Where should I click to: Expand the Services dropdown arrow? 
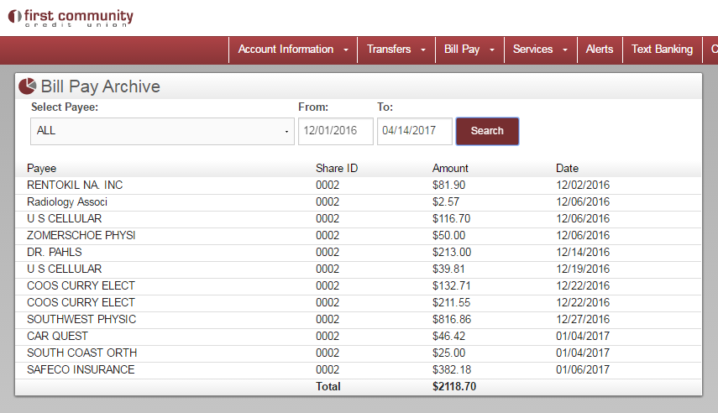click(565, 50)
